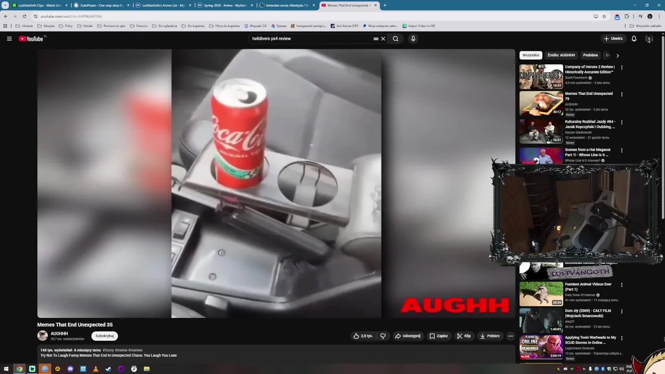The width and height of the screenshot is (665, 374).
Task: Click the address bar URL field
Action: pyautogui.click(x=312, y=16)
